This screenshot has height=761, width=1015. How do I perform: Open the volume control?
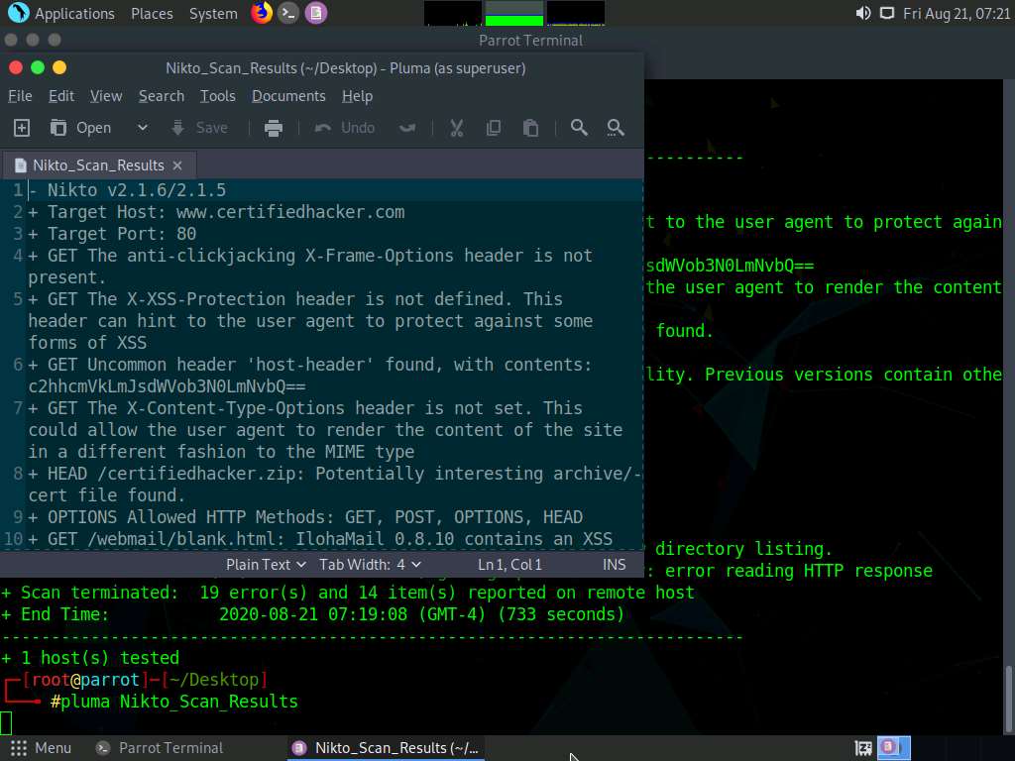click(863, 14)
